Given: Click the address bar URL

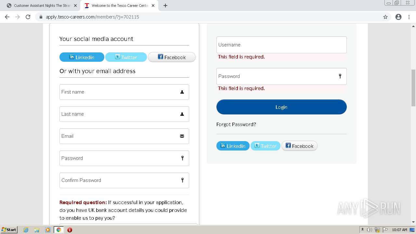Looking at the screenshot, I should click(x=92, y=17).
